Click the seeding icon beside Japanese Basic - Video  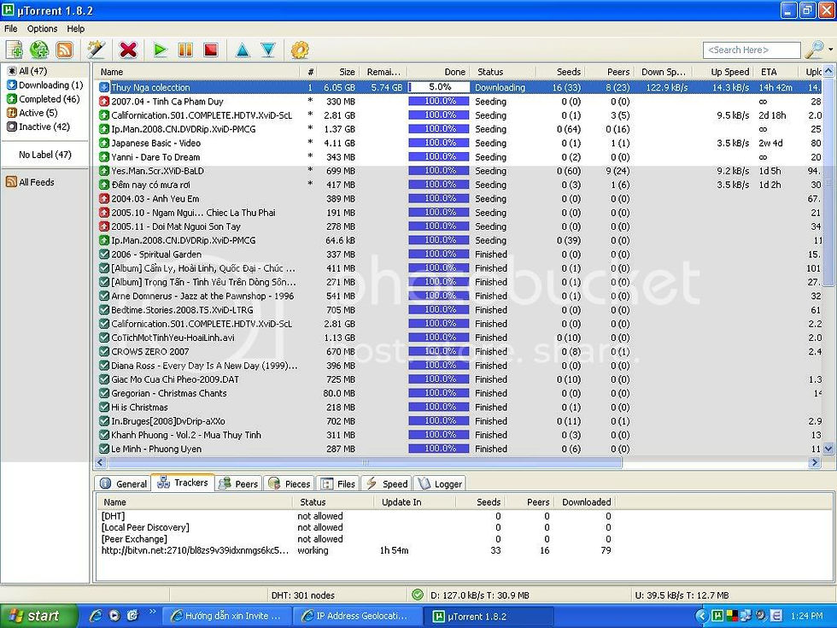(x=104, y=144)
